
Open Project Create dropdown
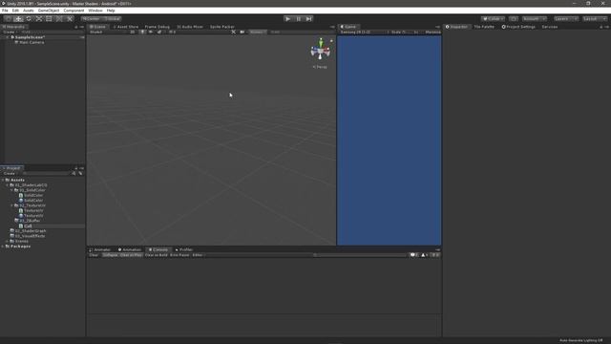pyautogui.click(x=10, y=174)
